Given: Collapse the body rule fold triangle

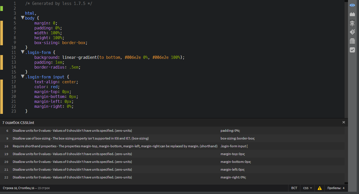Looking at the screenshot, I should pos(23,18).
